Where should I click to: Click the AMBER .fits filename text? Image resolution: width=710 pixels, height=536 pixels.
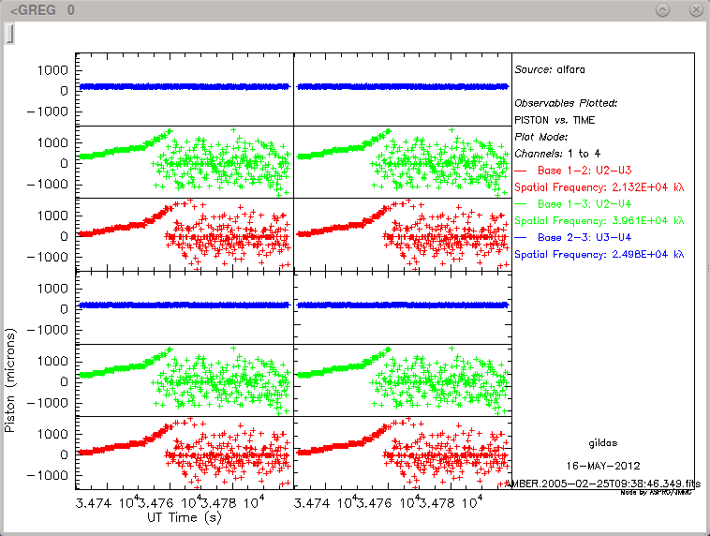pos(600,483)
